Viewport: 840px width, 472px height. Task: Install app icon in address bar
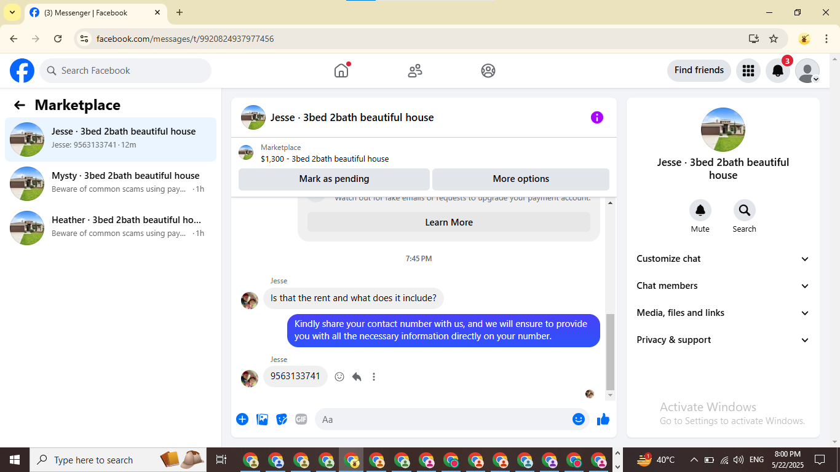coord(754,39)
